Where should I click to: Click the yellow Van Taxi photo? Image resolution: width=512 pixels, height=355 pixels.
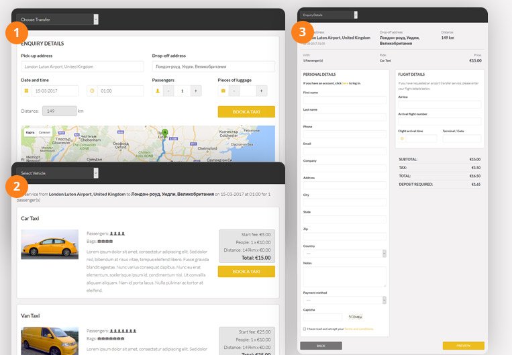pyautogui.click(x=50, y=341)
